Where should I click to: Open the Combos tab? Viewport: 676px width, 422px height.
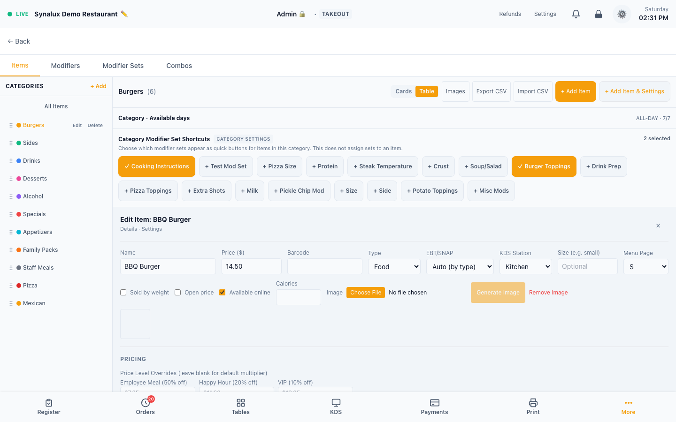pos(179,66)
